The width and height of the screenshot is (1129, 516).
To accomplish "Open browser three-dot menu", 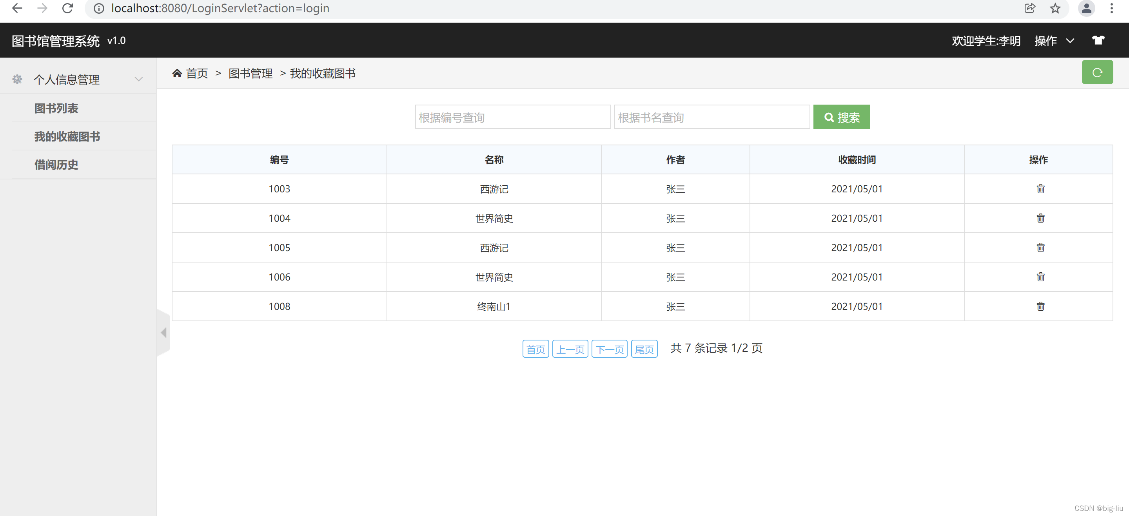I will coord(1111,8).
